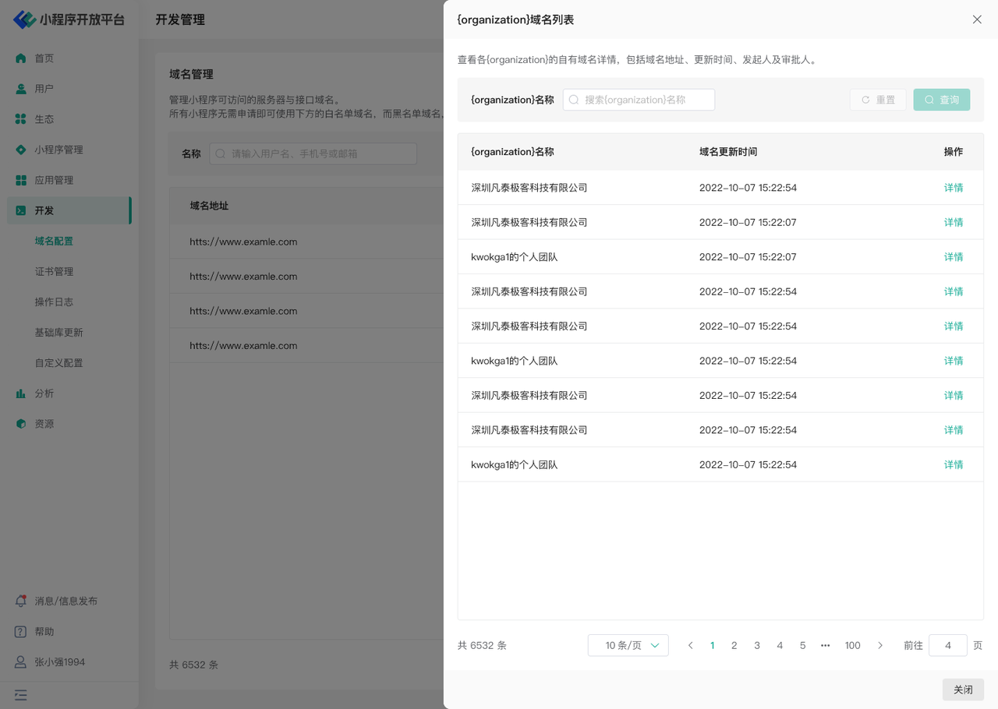The height and width of the screenshot is (709, 998).
Task: Click the 前往 page number input box
Action: click(947, 645)
